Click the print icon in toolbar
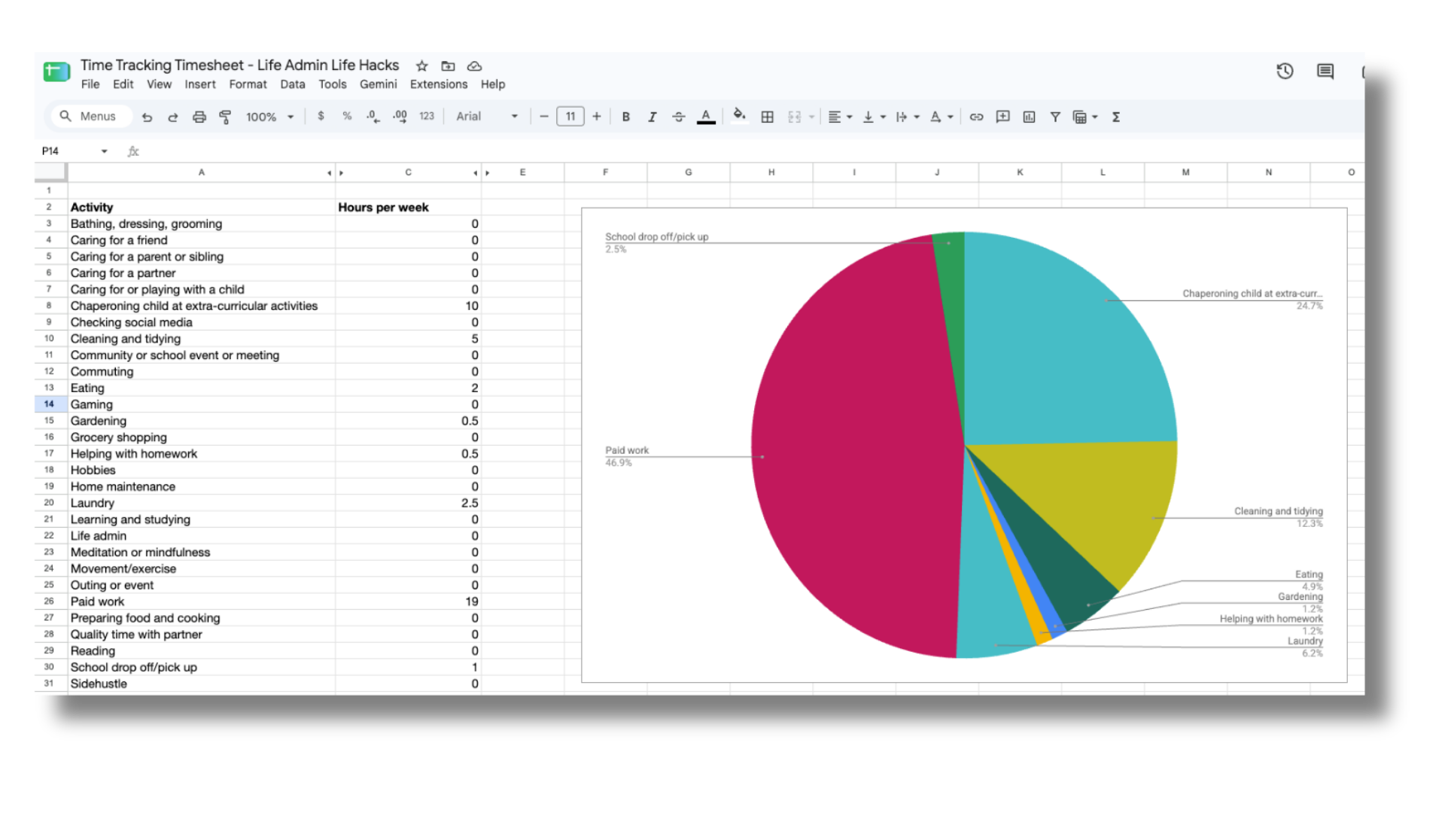Viewport: 1445px width, 813px height. coord(199,117)
